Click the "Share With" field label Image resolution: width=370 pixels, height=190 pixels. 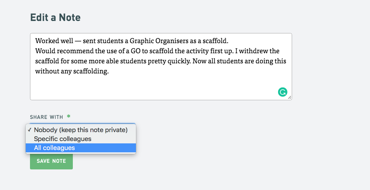point(46,117)
